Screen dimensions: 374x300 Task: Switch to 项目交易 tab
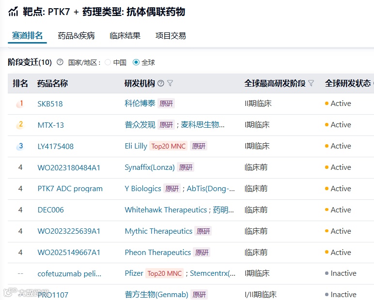pyautogui.click(x=171, y=35)
